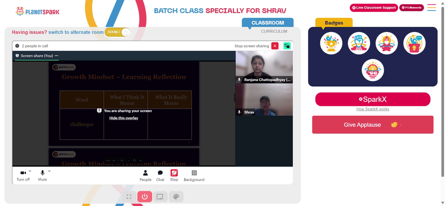Image resolution: width=445 pixels, height=206 pixels.
Task: Award the brain with glasses badge
Action: (x=373, y=70)
